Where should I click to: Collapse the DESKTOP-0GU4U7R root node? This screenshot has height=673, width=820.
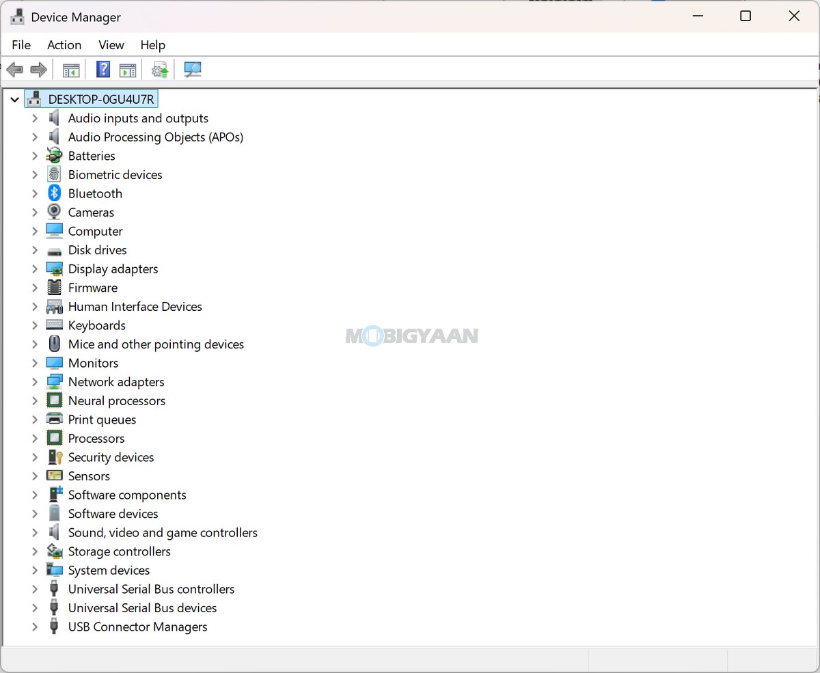pyautogui.click(x=15, y=100)
